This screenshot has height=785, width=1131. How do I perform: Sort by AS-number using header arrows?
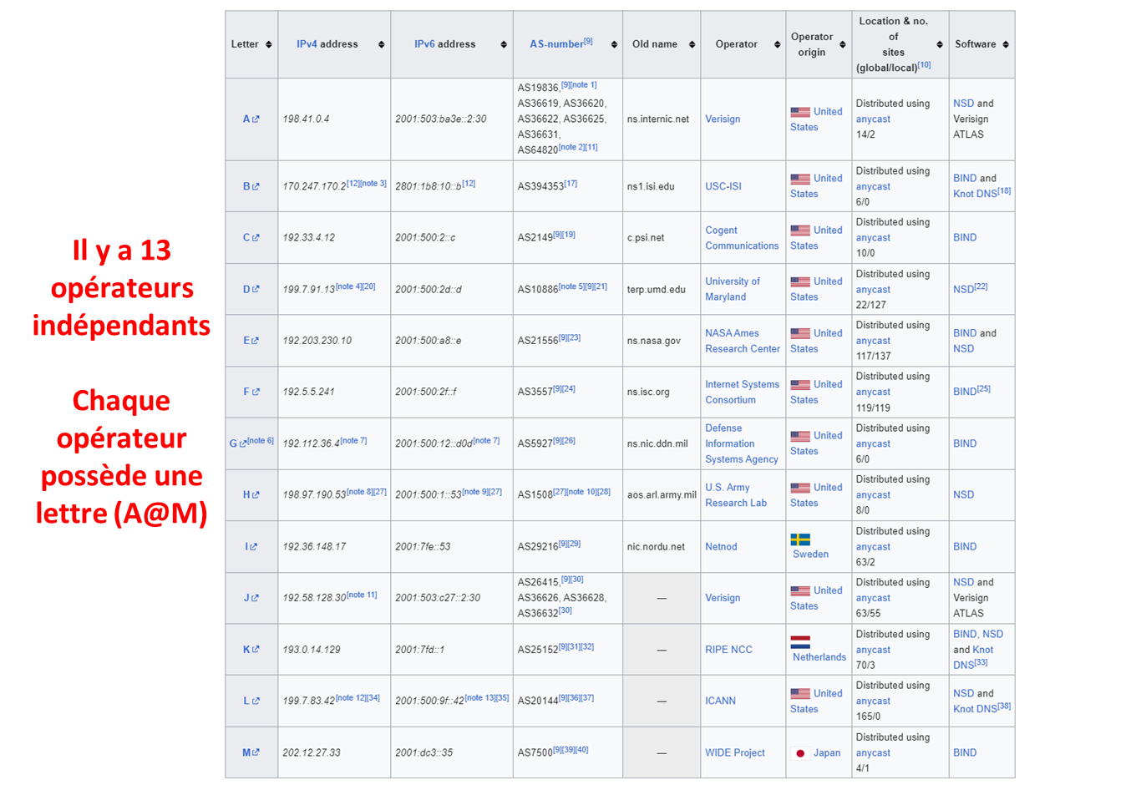[614, 45]
